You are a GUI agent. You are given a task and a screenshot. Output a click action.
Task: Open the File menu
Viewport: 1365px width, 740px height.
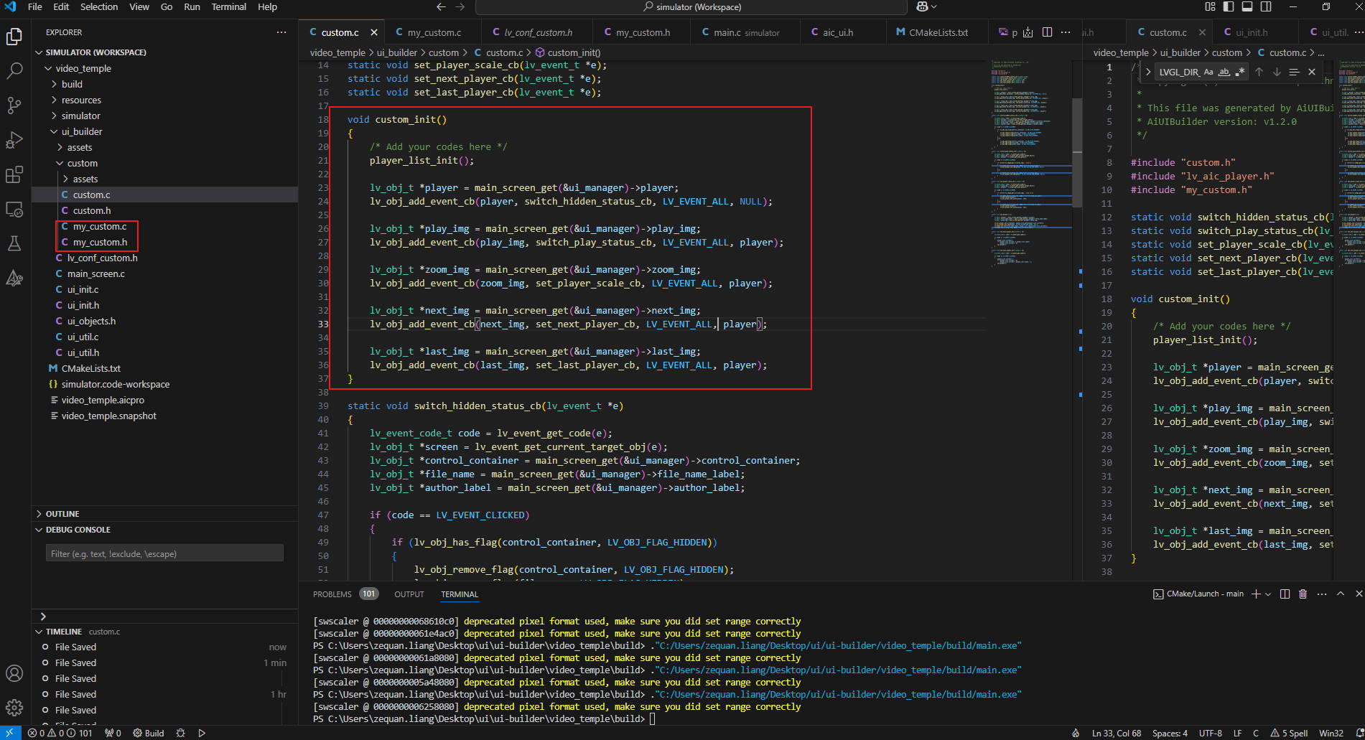pyautogui.click(x=34, y=6)
